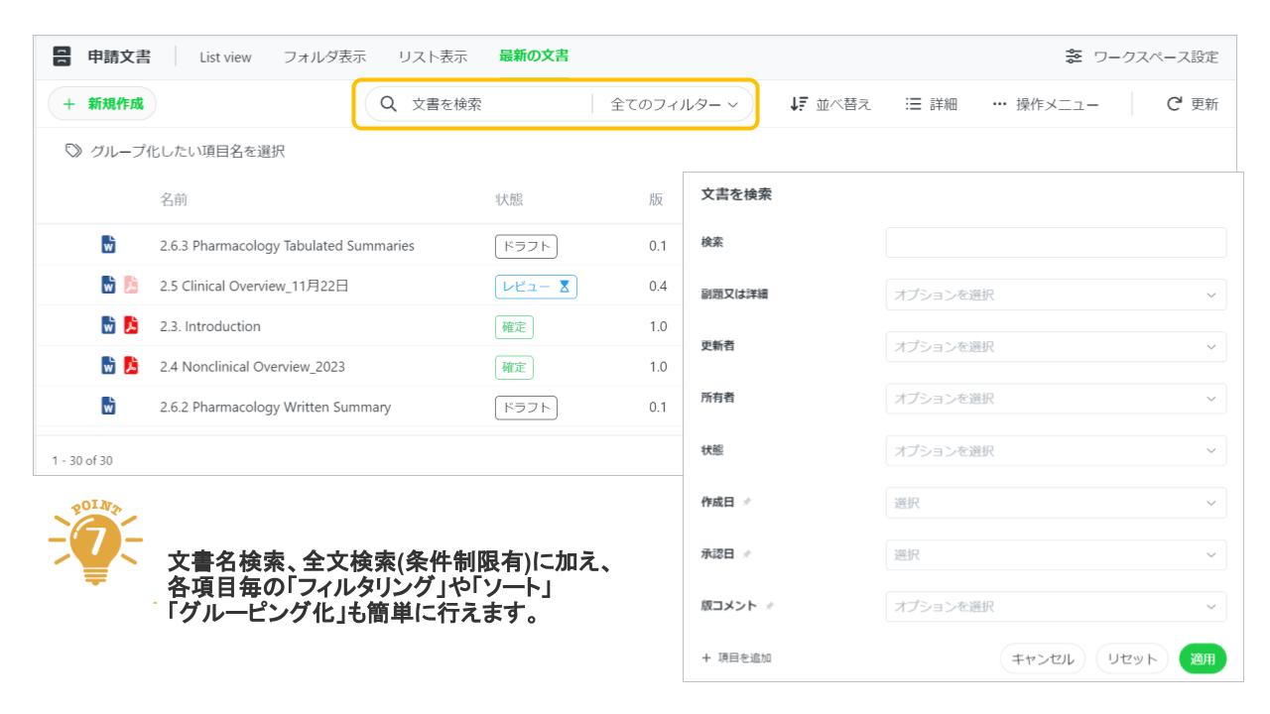Click the PDF icon for 2.5 Clinical Overview

(x=131, y=286)
